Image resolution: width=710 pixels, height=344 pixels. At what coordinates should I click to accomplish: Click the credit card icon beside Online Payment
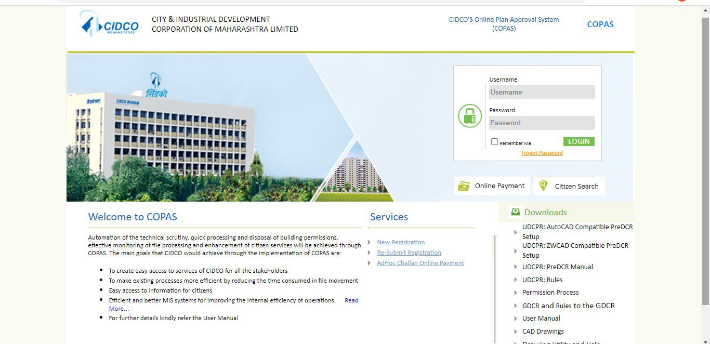(464, 186)
